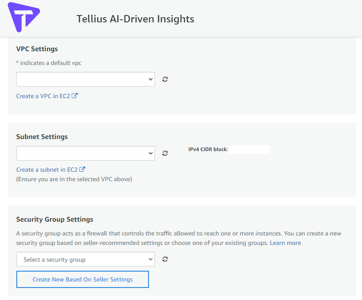
Task: Click chevron arrow on the subnet dropdown
Action: [x=151, y=153]
